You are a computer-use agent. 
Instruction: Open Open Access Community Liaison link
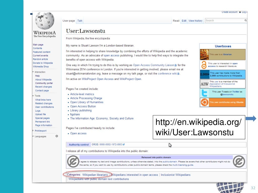click(x=153, y=65)
